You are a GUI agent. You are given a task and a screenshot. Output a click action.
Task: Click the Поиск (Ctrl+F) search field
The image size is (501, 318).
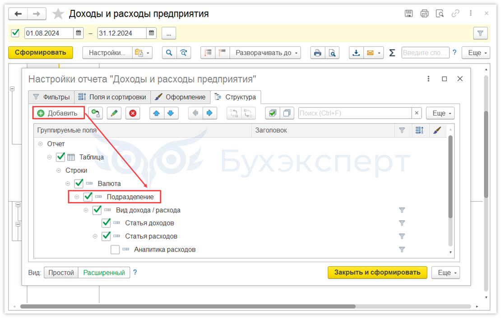click(355, 113)
